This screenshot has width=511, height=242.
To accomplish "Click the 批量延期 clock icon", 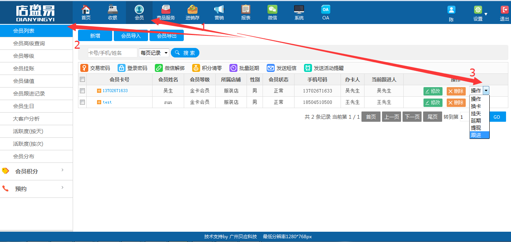I will [233, 68].
